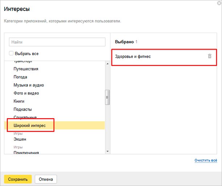Screen dimensions: 222x186
Task: Select Экшен games category
Action: [x=20, y=139]
